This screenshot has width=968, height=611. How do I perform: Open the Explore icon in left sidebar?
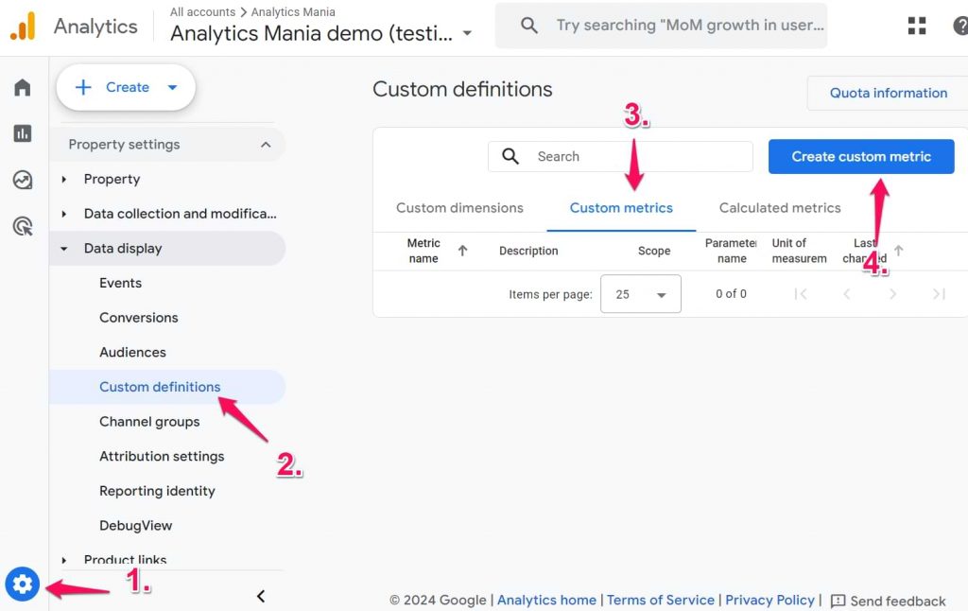coord(22,179)
